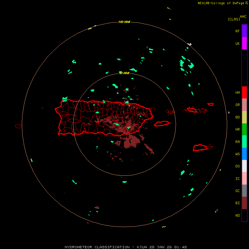Select the dusty pink GR legend swatch
This screenshot has height=249, width=249.
pyautogui.click(x=244, y=105)
